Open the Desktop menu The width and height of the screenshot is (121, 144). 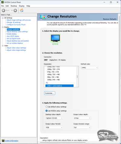(14, 6)
